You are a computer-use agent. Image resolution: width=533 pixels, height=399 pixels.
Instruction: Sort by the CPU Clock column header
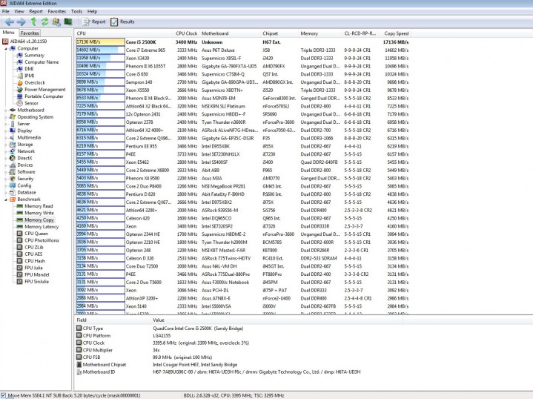(186, 33)
